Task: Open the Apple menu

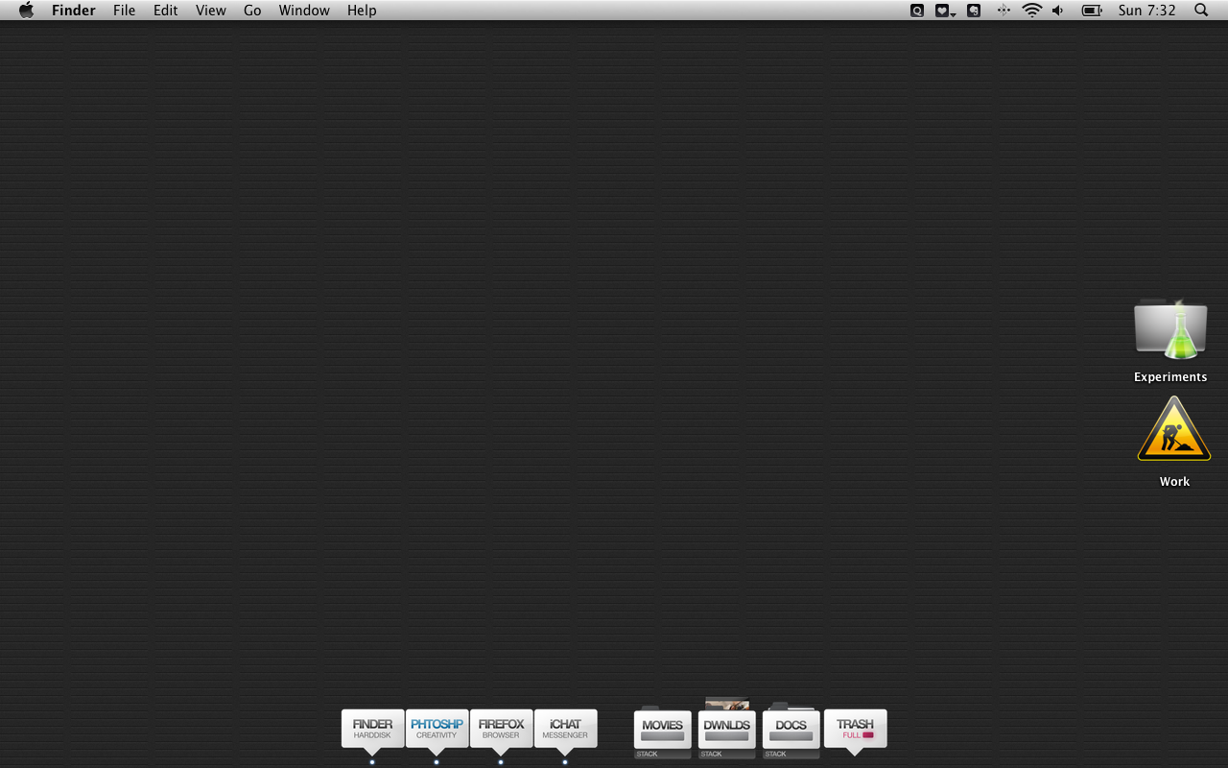Action: (x=26, y=11)
